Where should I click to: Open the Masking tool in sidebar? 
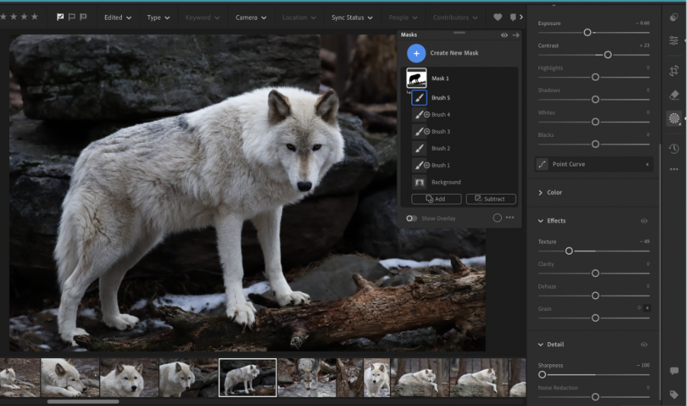[x=674, y=119]
